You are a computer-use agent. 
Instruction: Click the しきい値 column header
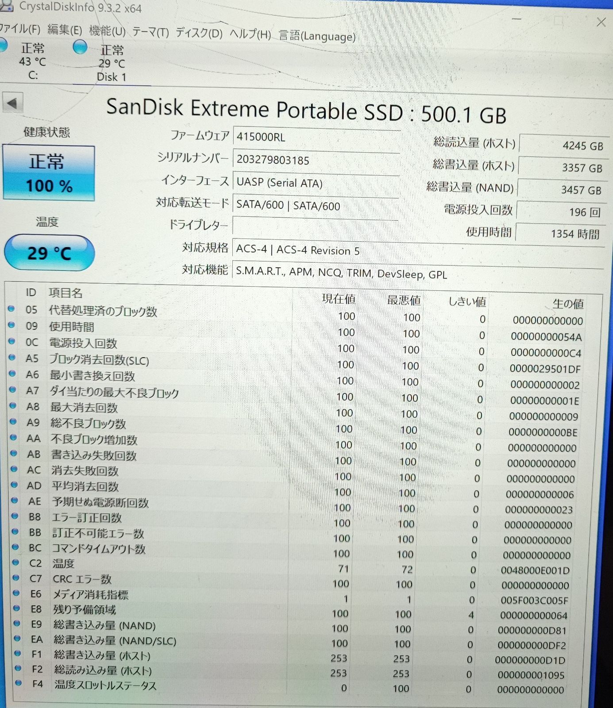[x=467, y=302]
